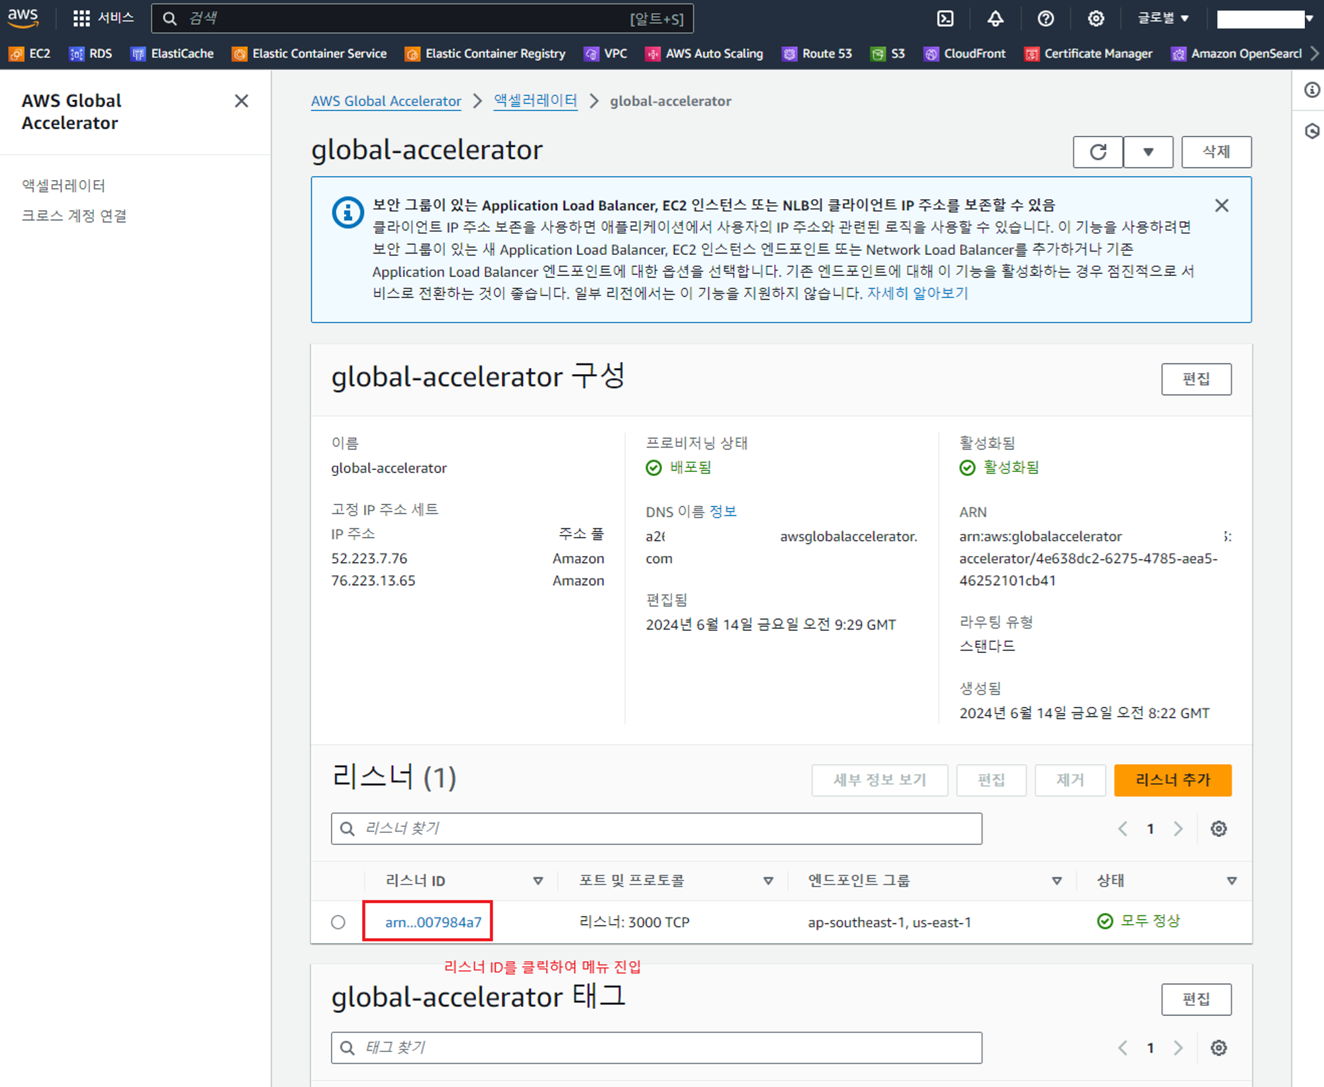
Task: Expand the actions dropdown next to refresh
Action: (1148, 152)
